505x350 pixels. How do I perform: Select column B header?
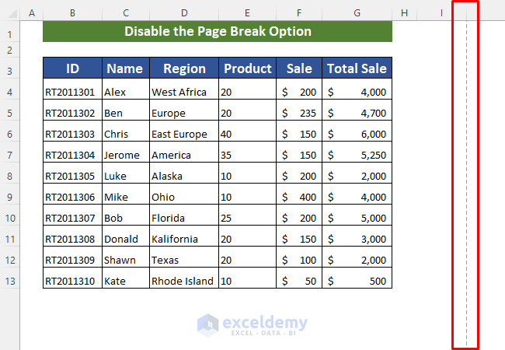(x=72, y=13)
